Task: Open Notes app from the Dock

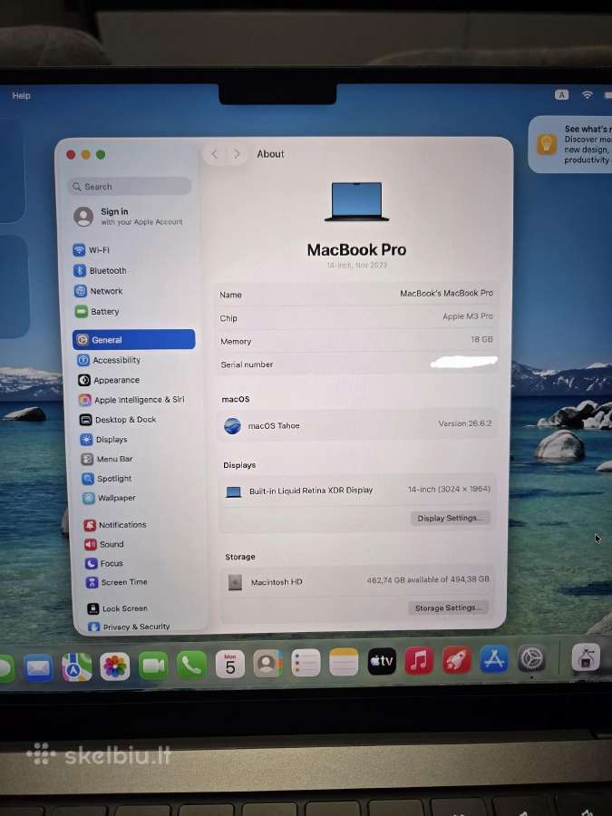Action: 344,662
